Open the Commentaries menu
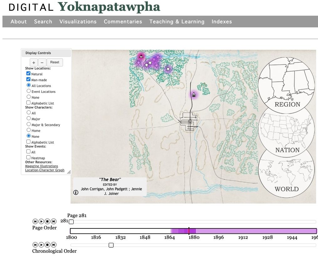Screen dimensions: 318x257 (x=123, y=21)
